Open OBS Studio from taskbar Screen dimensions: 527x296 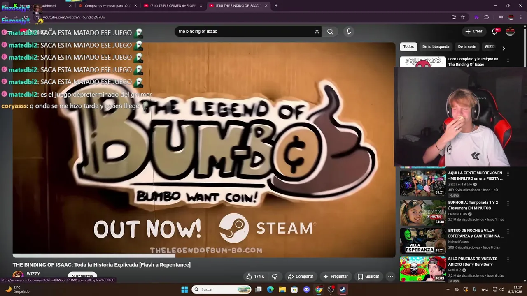[331, 289]
